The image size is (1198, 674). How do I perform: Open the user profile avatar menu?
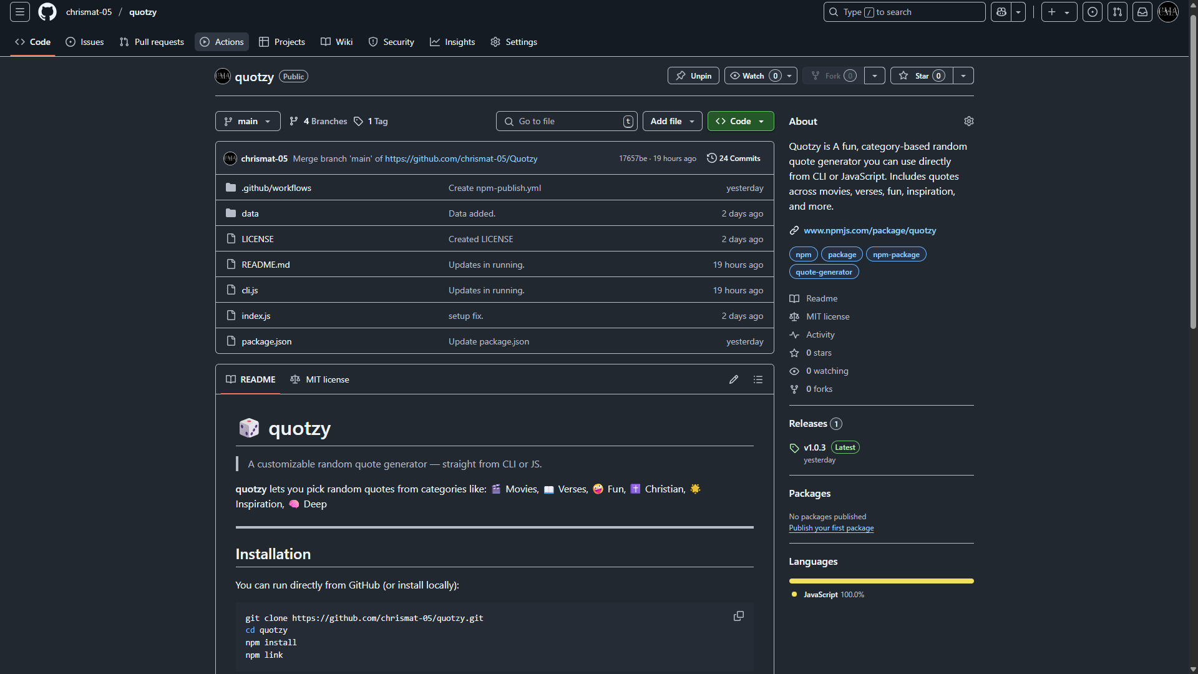1168,12
